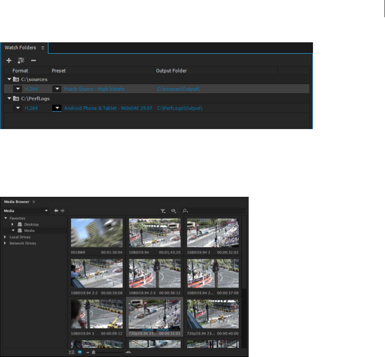Click the 00:01:30:04 duration text
The height and width of the screenshot is (357, 385).
click(111, 252)
